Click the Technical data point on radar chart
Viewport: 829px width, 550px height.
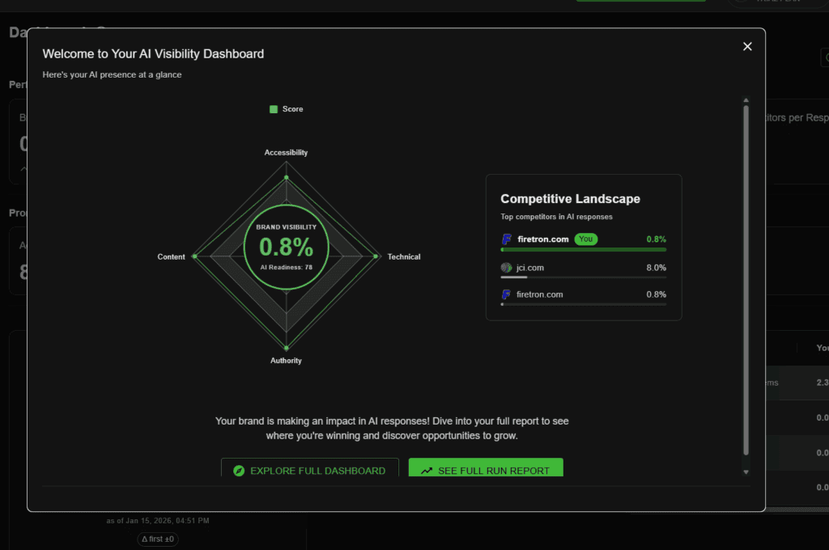click(376, 256)
